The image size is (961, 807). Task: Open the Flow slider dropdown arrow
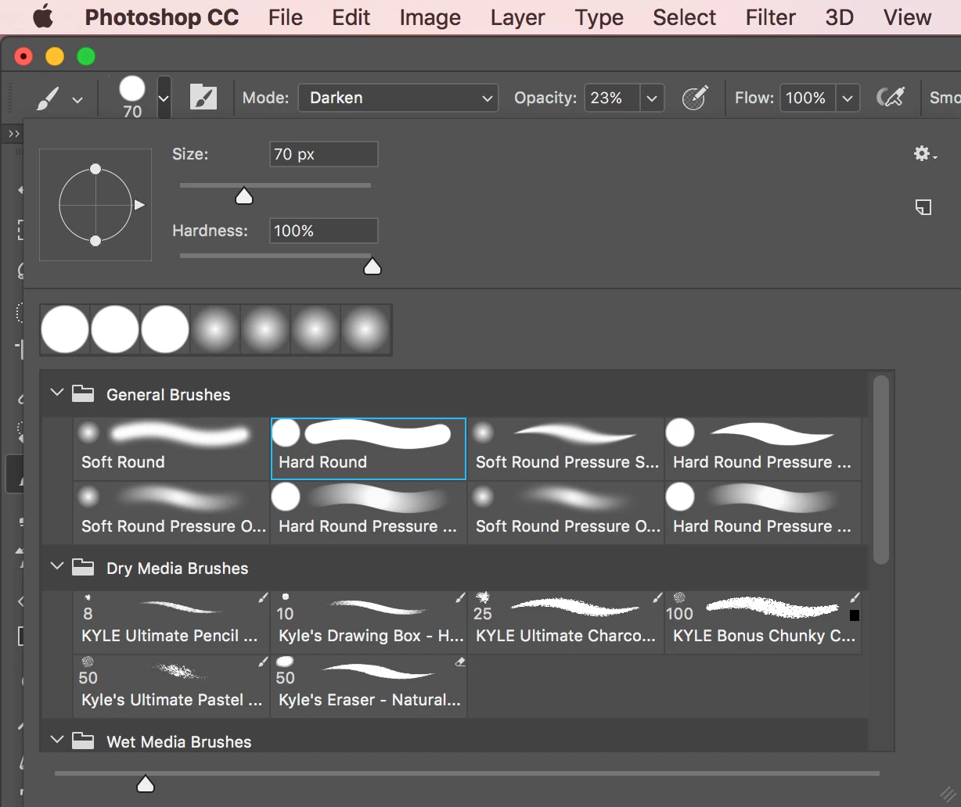[847, 98]
